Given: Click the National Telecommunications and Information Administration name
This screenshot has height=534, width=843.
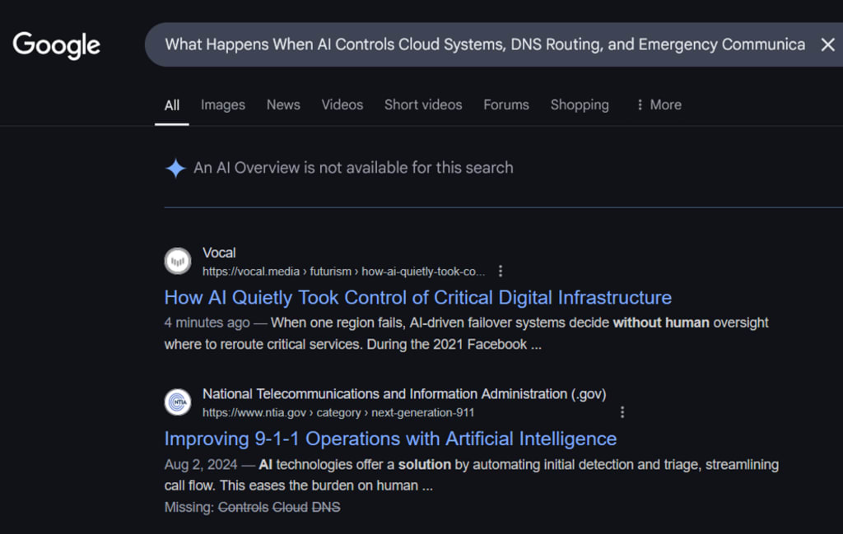Looking at the screenshot, I should tap(404, 394).
